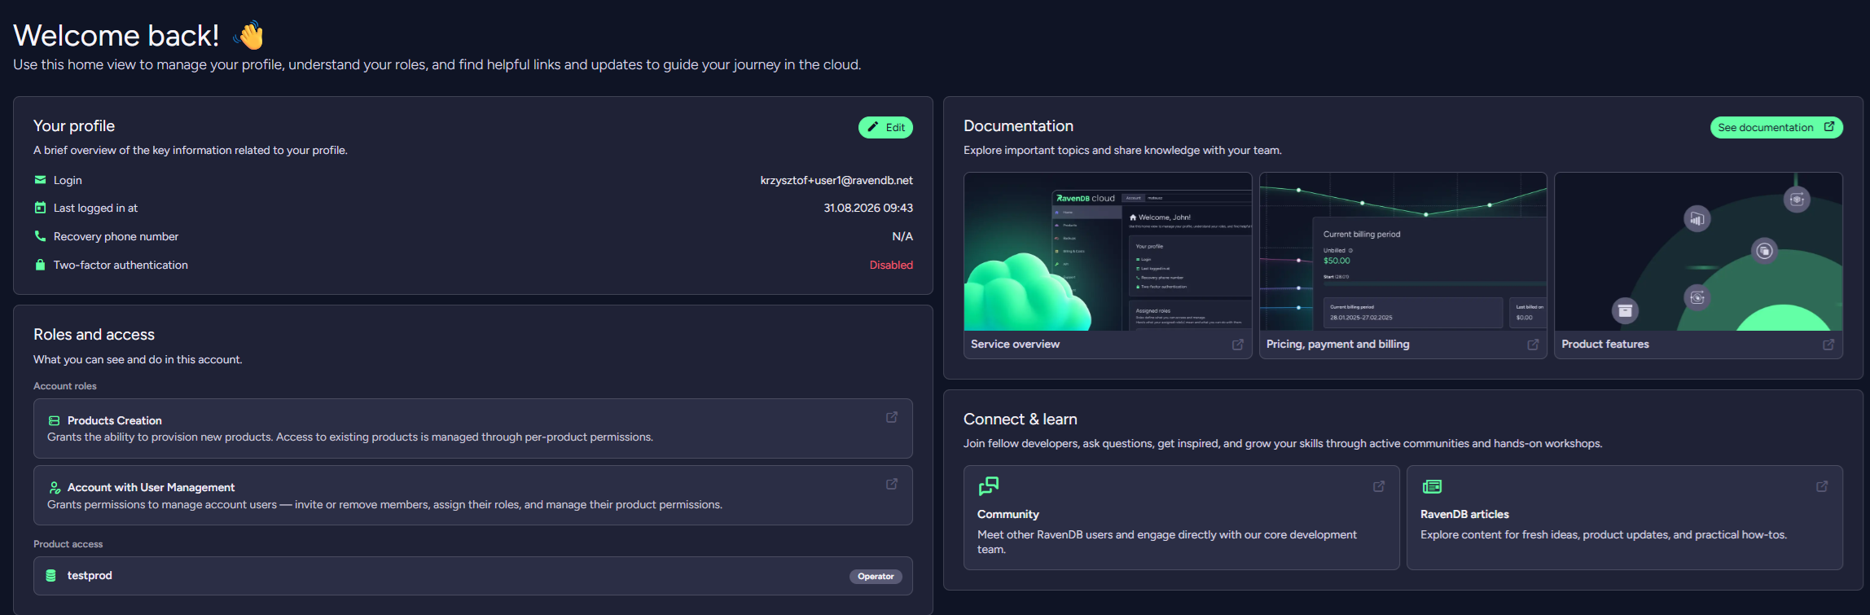
Task: Click the waving hand emoji next to Welcome back
Action: coord(249,35)
